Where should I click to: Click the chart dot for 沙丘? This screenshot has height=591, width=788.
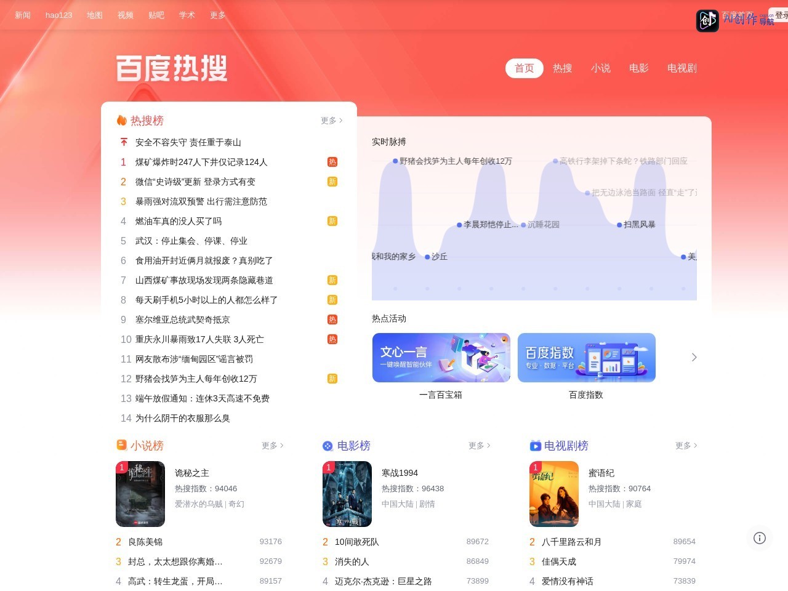pos(427,257)
